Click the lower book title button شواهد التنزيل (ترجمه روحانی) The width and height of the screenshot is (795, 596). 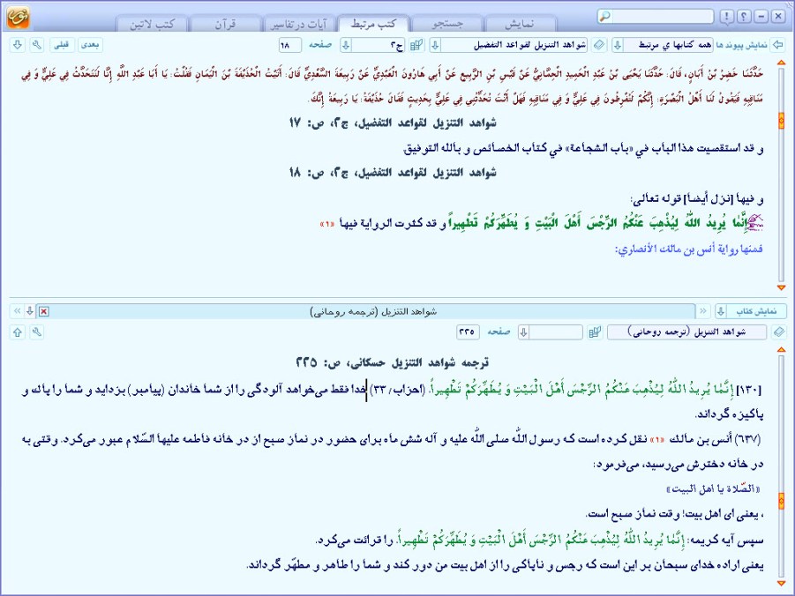pos(687,332)
